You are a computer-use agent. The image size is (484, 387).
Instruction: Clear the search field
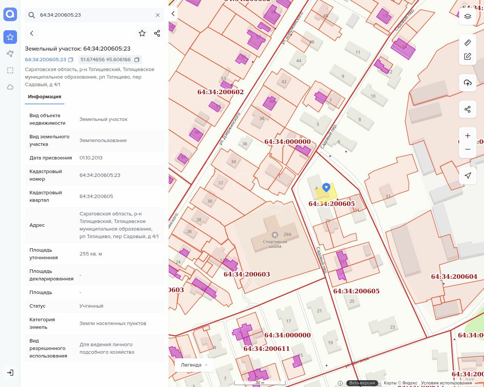click(158, 15)
